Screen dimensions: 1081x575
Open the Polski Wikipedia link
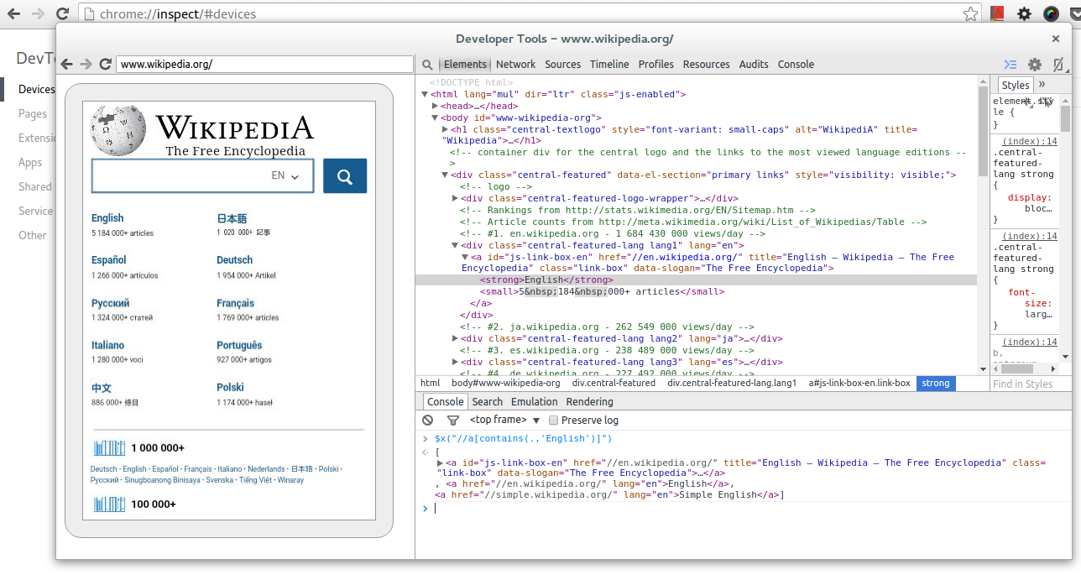coord(230,388)
